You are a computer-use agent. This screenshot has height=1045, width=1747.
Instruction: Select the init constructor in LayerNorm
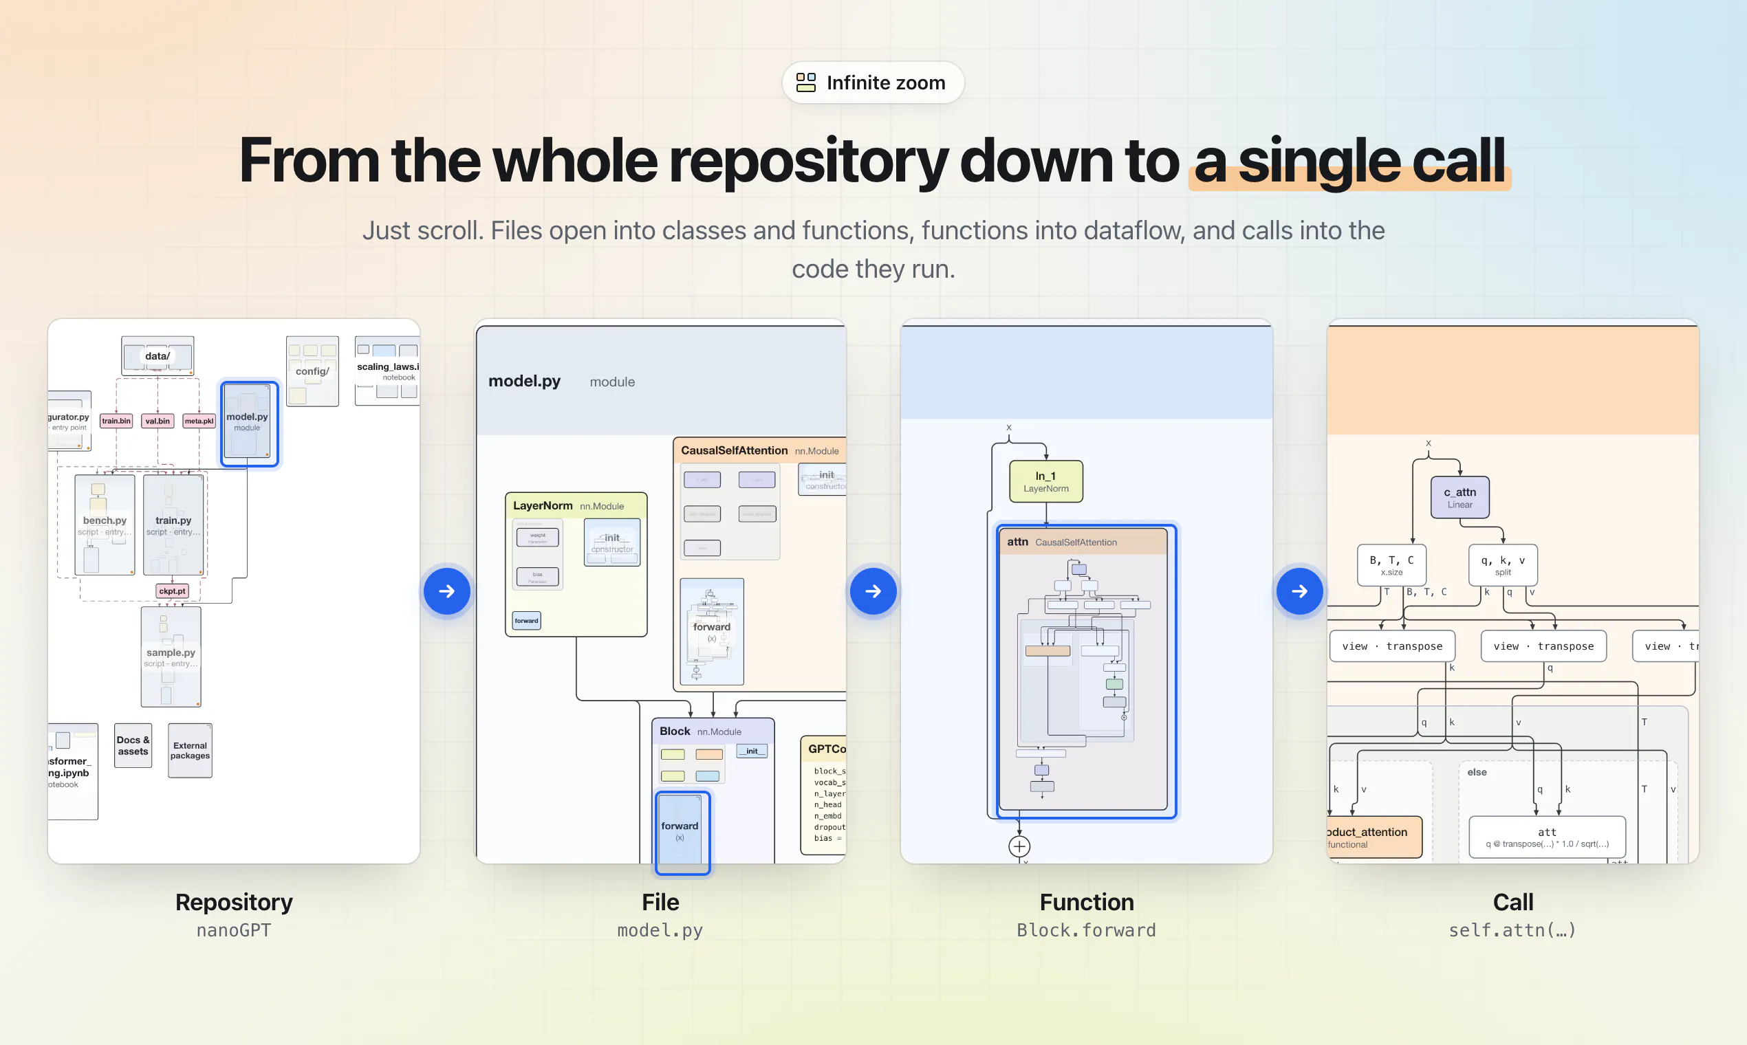point(612,542)
